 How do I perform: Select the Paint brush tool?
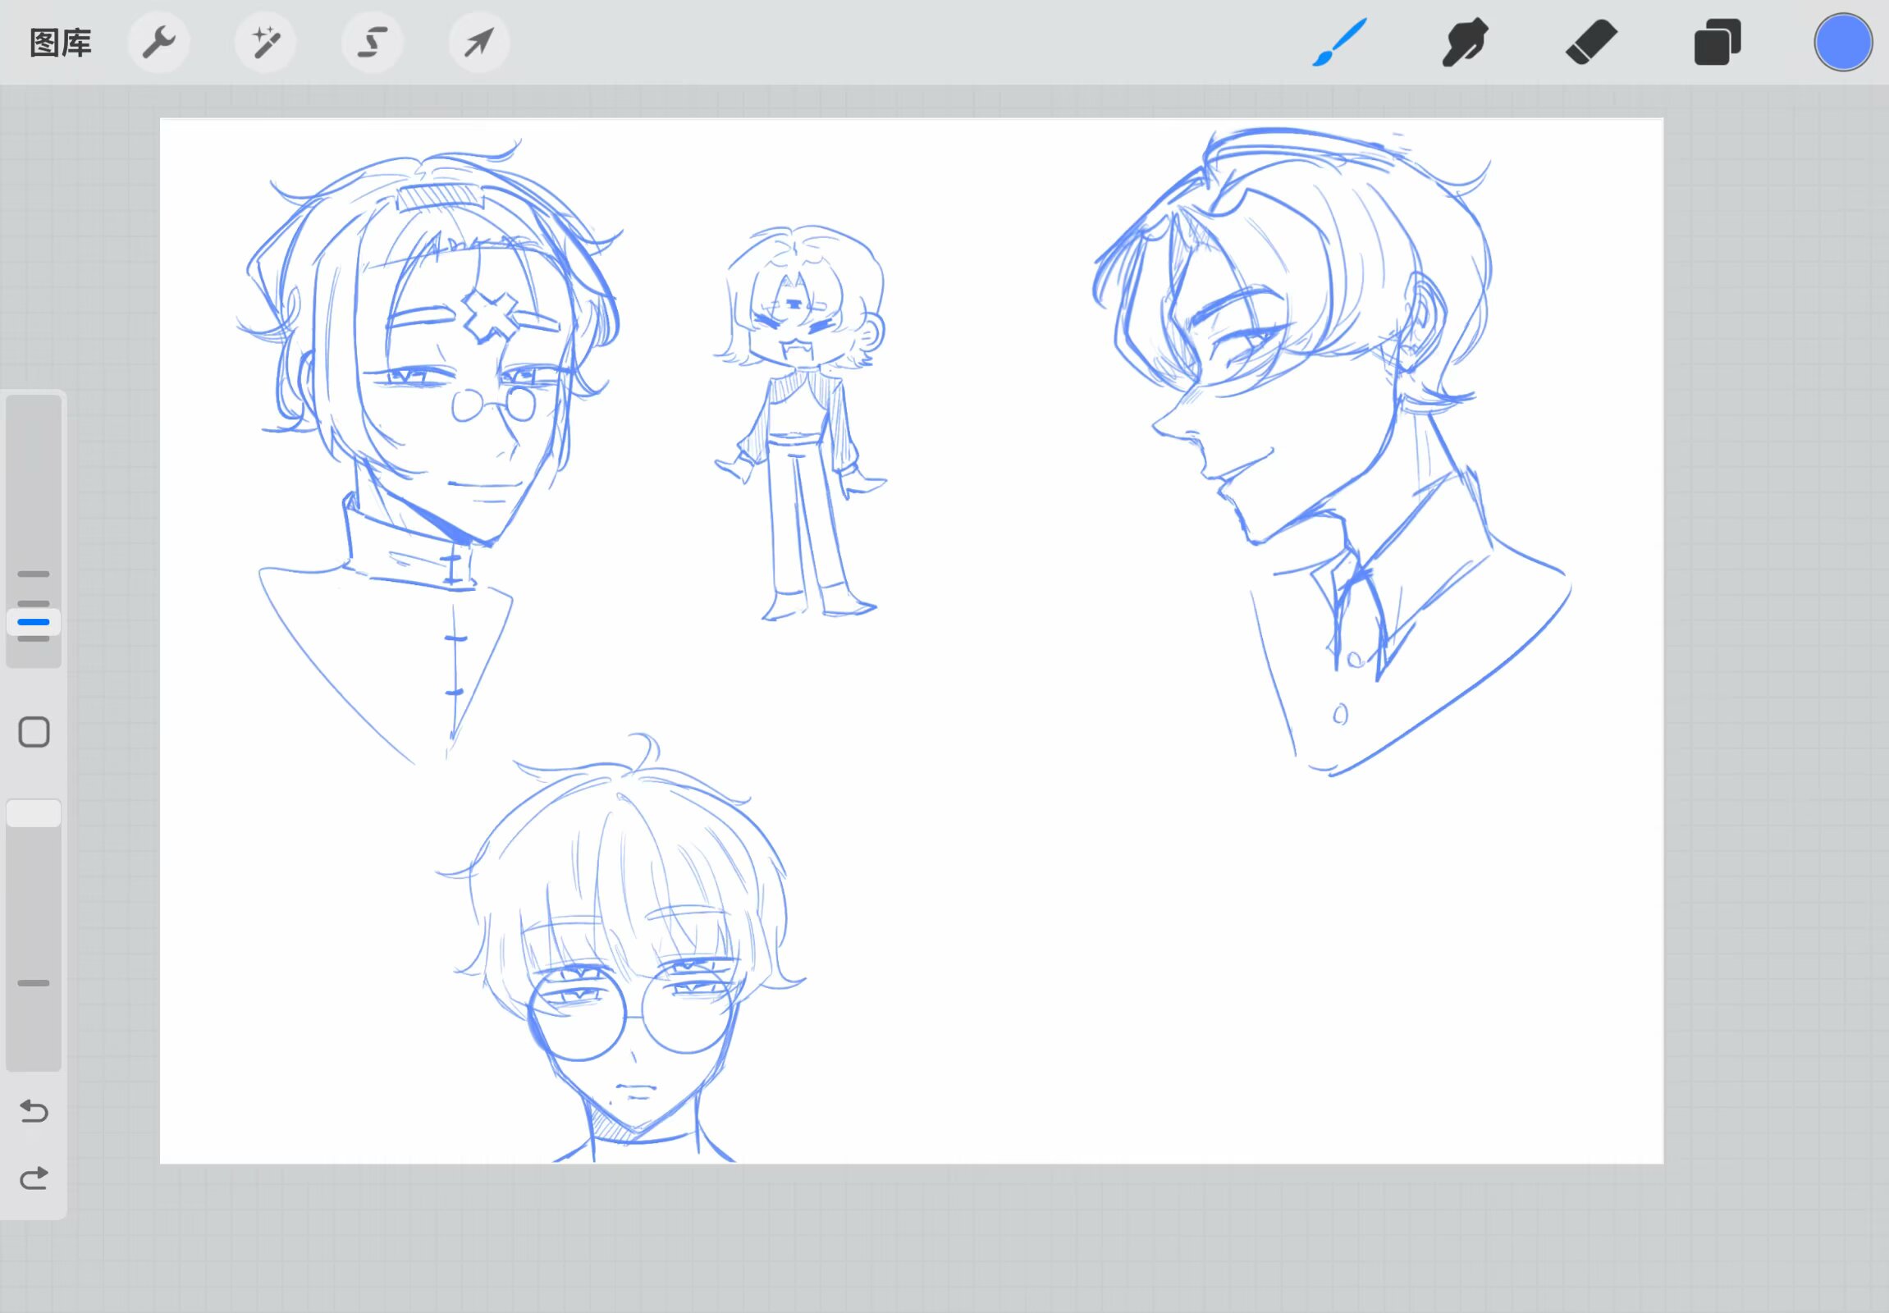coord(1338,43)
